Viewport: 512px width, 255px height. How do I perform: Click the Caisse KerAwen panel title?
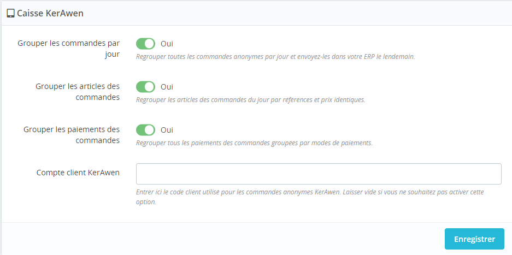coord(50,14)
